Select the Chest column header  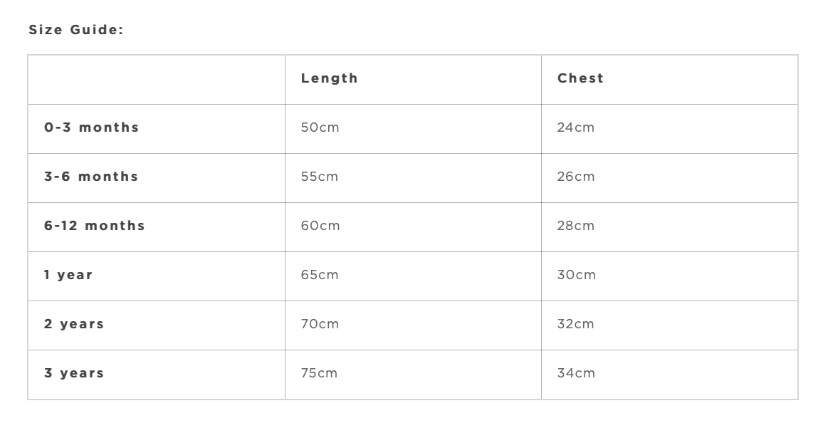coord(581,78)
